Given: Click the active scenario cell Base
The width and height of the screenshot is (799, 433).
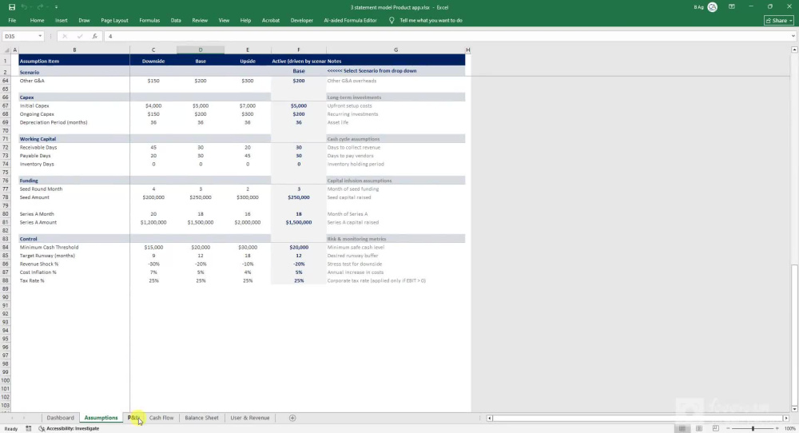Looking at the screenshot, I should pyautogui.click(x=299, y=71).
